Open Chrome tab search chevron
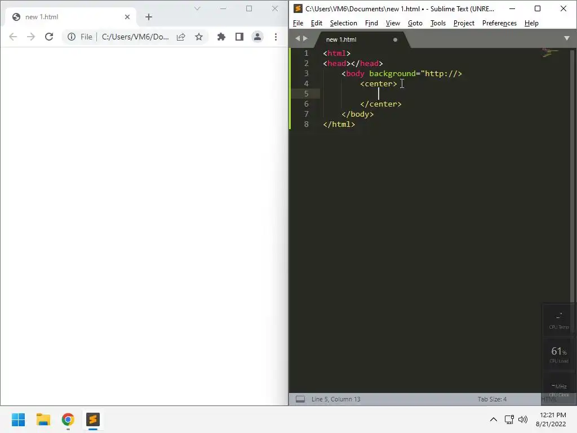Image resolution: width=577 pixels, height=433 pixels. point(197,8)
